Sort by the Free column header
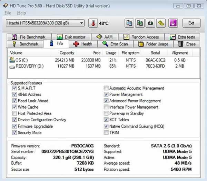Image resolution: width=207 pixels, height=181 pixels. 90,53
